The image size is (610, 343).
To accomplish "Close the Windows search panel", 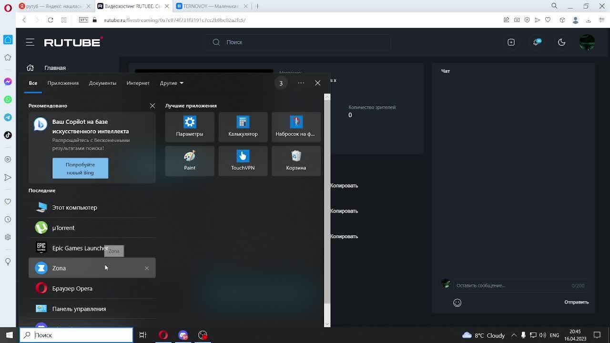I will click(x=317, y=83).
